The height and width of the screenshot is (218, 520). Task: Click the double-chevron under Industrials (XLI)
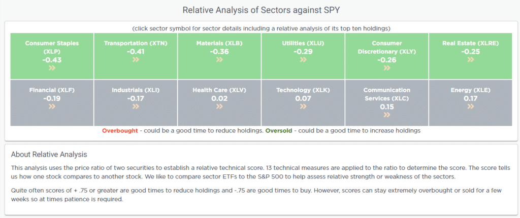click(x=136, y=106)
